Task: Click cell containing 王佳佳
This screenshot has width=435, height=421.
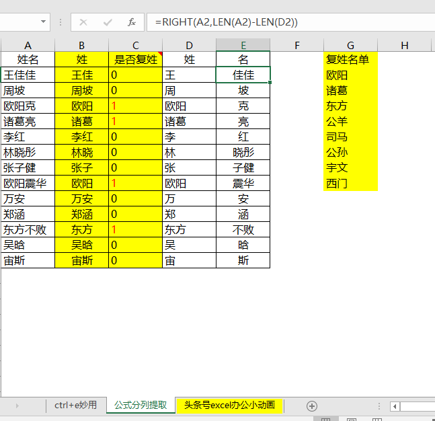Action: 28,75
